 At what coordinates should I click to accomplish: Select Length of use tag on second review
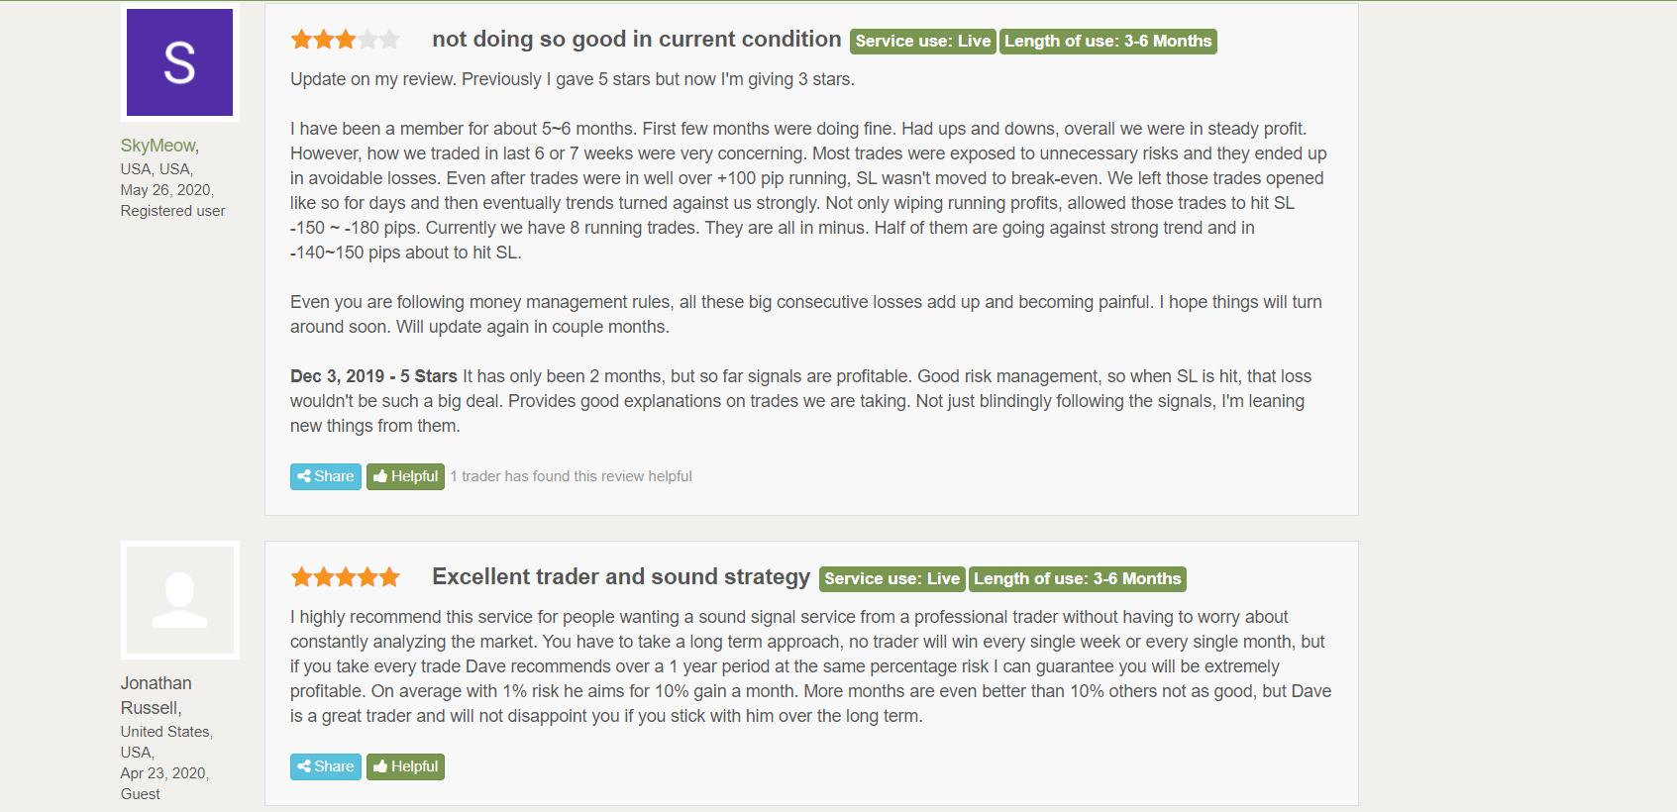pos(1077,579)
